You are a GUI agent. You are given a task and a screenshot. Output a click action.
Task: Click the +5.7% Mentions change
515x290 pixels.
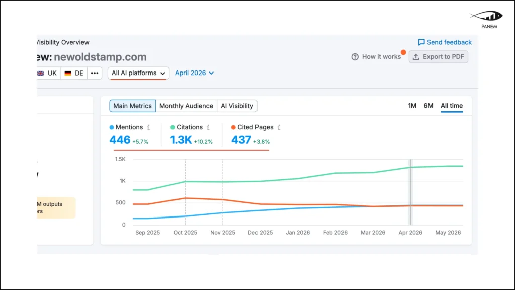140,142
